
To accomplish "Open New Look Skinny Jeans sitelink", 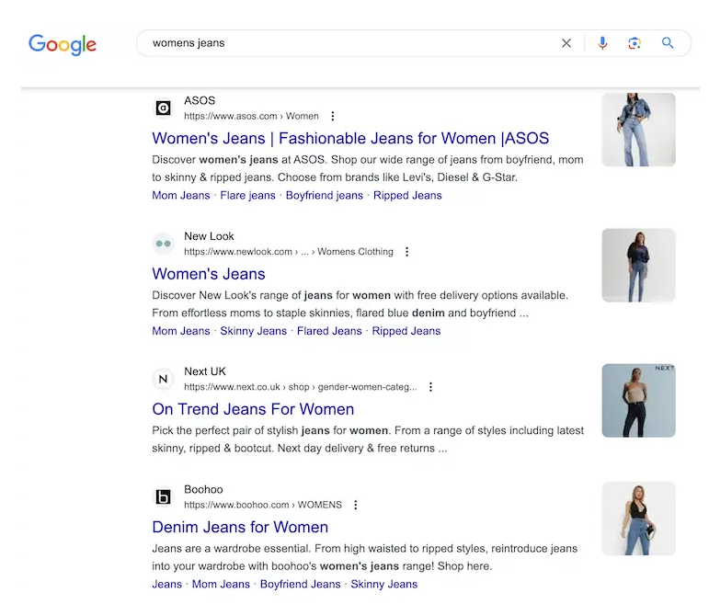I will pyautogui.click(x=253, y=331).
